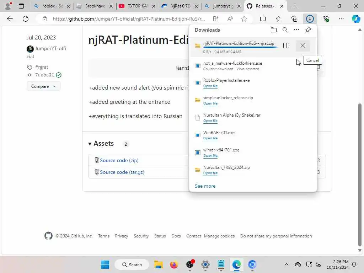Viewport: 364px width, 273px height.
Task: Collapse the Assets section
Action: (101, 144)
